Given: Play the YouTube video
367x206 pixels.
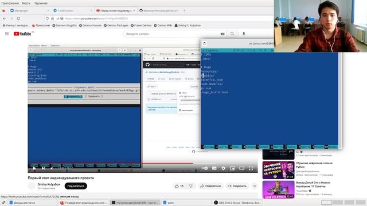Looking at the screenshot, I should coord(34,168).
